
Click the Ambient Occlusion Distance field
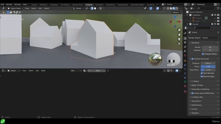click(208, 63)
